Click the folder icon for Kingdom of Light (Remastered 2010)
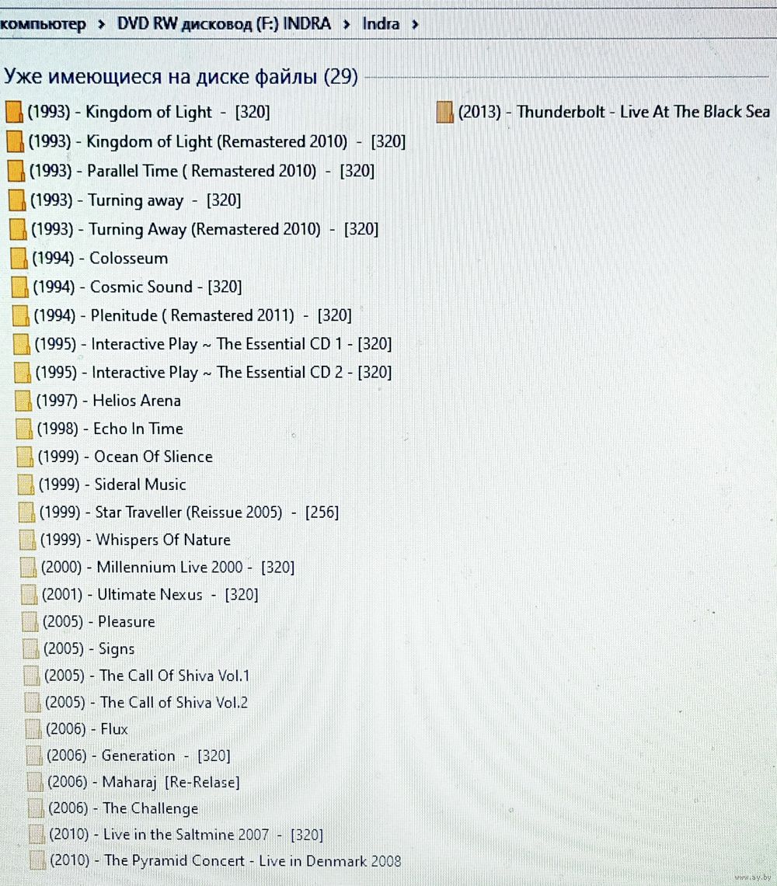The image size is (777, 886). click(15, 141)
